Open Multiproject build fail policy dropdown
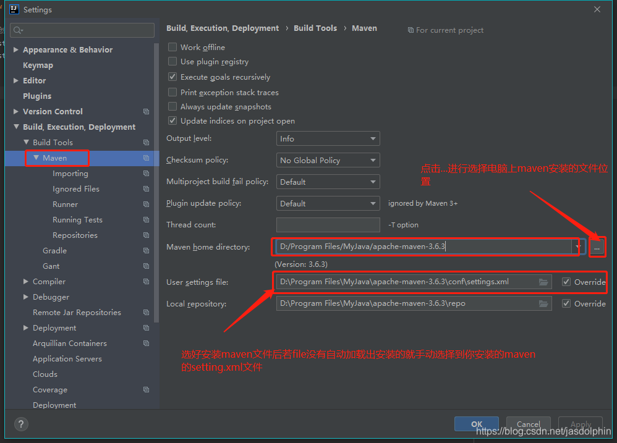617x443 pixels. 328,182
